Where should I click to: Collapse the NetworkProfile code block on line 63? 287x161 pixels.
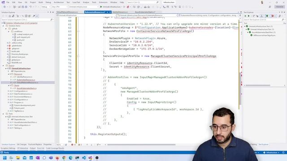pyautogui.click(x=78, y=31)
